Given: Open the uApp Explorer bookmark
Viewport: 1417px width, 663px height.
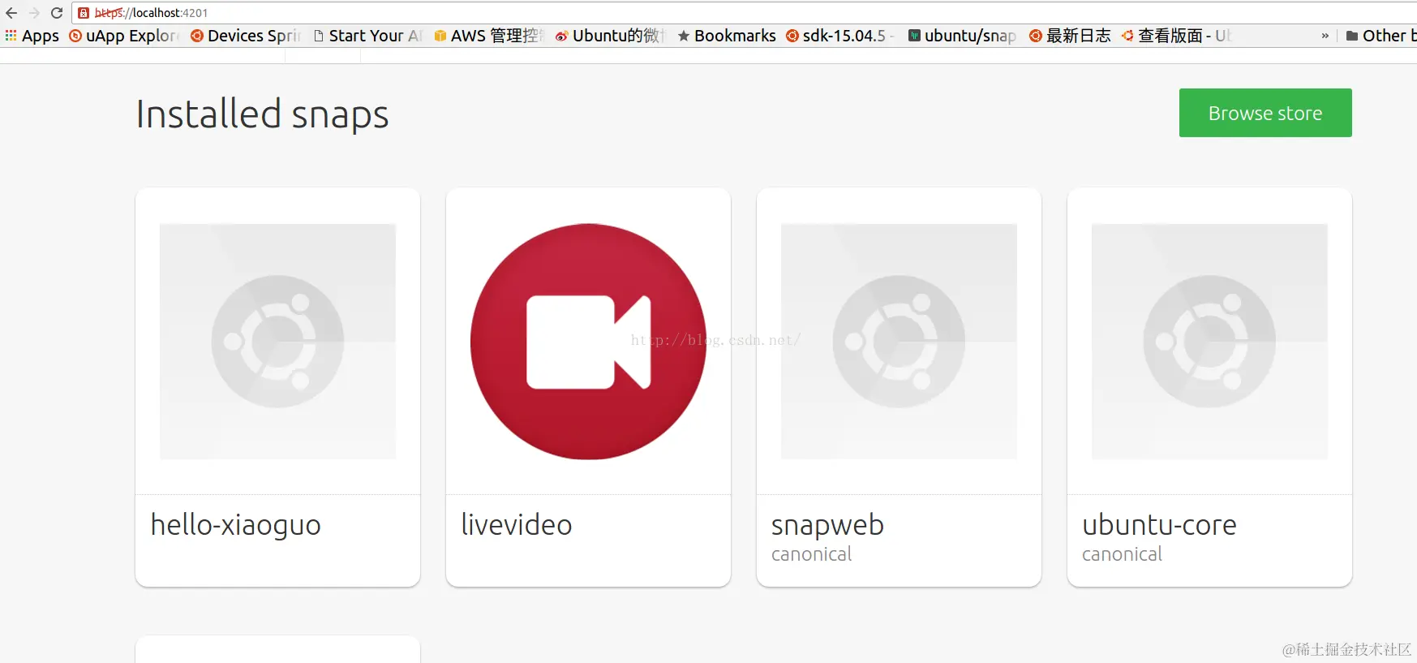Looking at the screenshot, I should [124, 36].
